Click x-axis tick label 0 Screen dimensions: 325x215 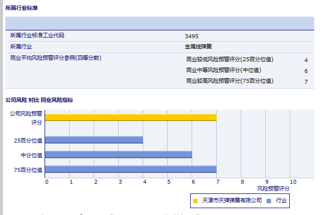pos(47,182)
